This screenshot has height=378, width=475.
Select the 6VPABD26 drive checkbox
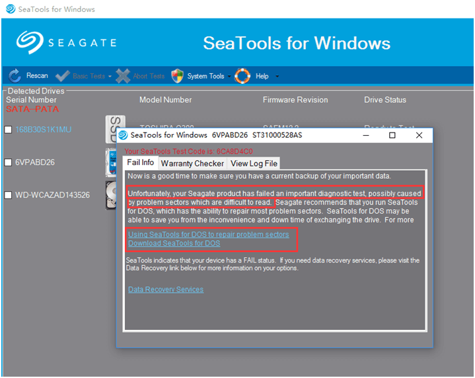pyautogui.click(x=8, y=162)
